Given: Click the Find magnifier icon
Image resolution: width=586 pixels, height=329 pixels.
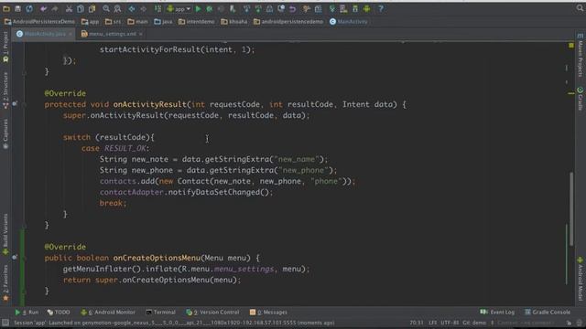Looking at the screenshot, I should point(106,8).
